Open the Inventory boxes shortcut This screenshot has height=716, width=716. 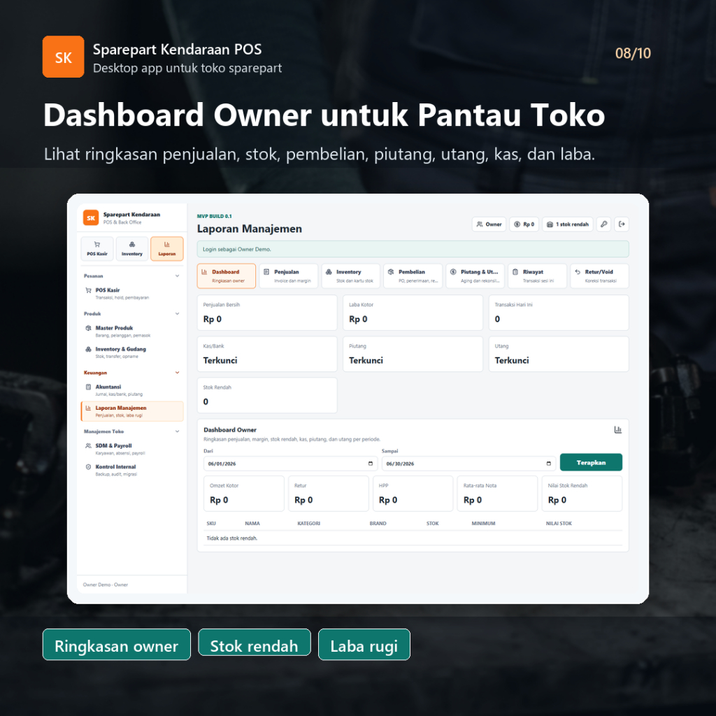point(132,248)
